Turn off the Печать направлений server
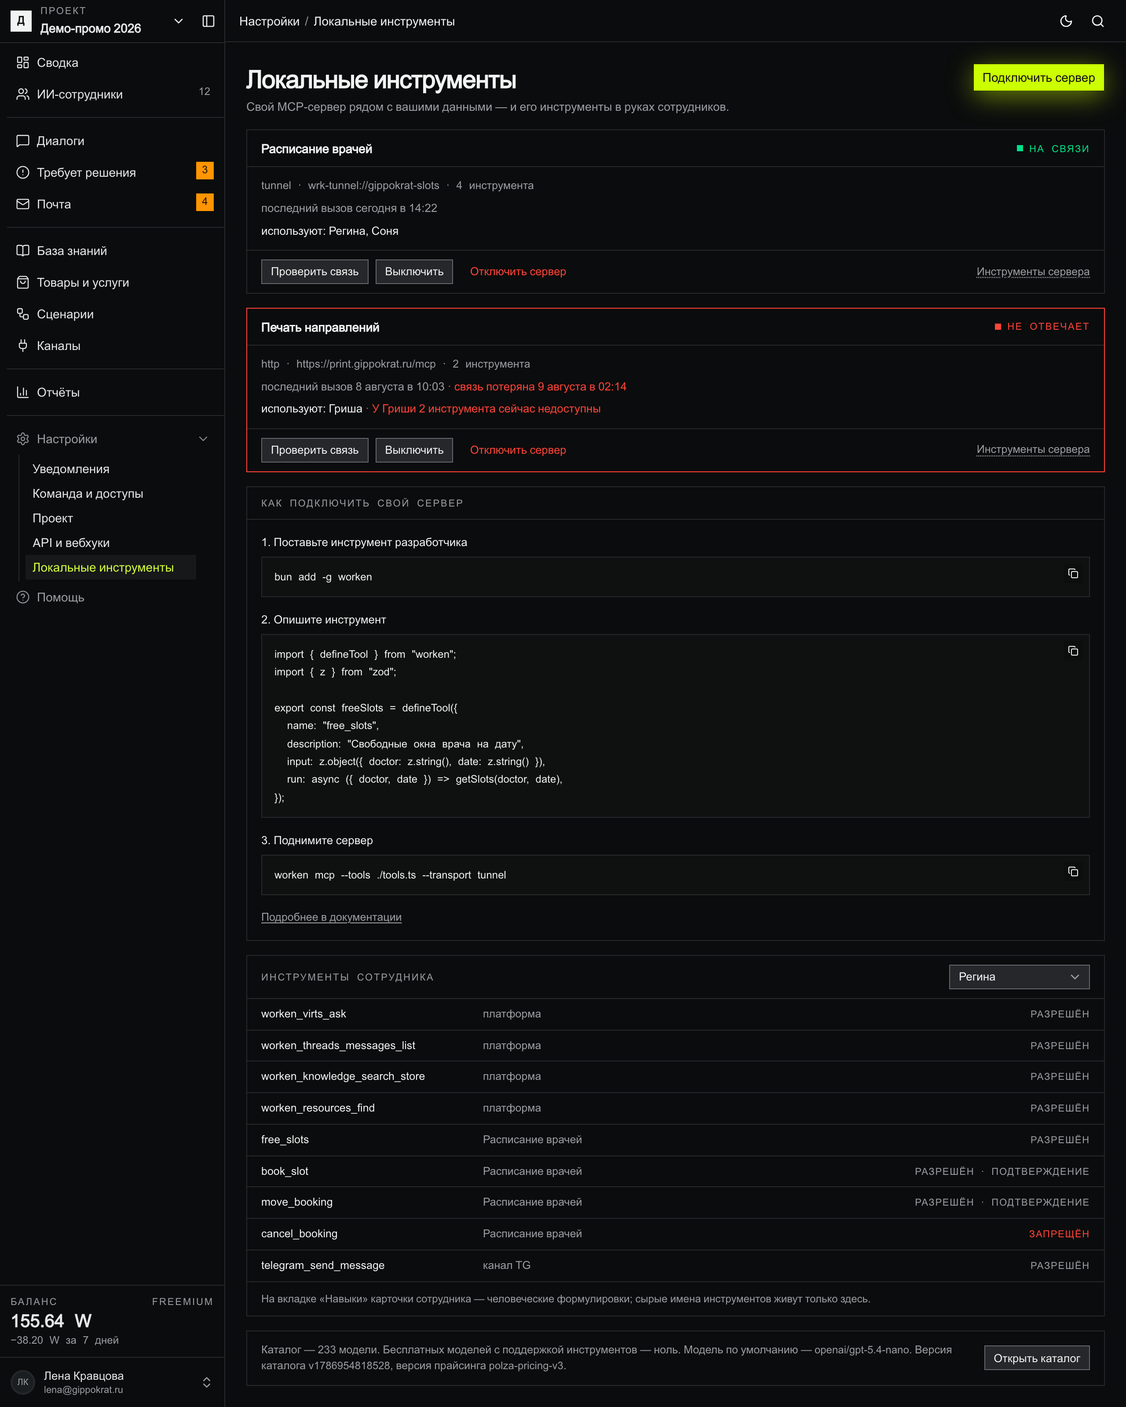Image resolution: width=1126 pixels, height=1407 pixels. tap(414, 450)
